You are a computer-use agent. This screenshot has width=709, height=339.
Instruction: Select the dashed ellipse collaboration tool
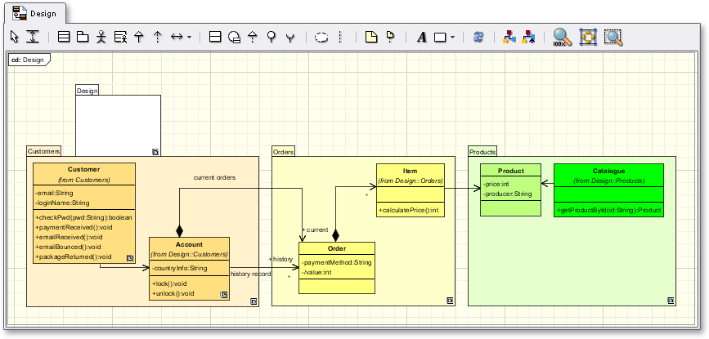[321, 37]
